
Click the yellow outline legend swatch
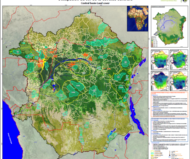(x=153, y=152)
